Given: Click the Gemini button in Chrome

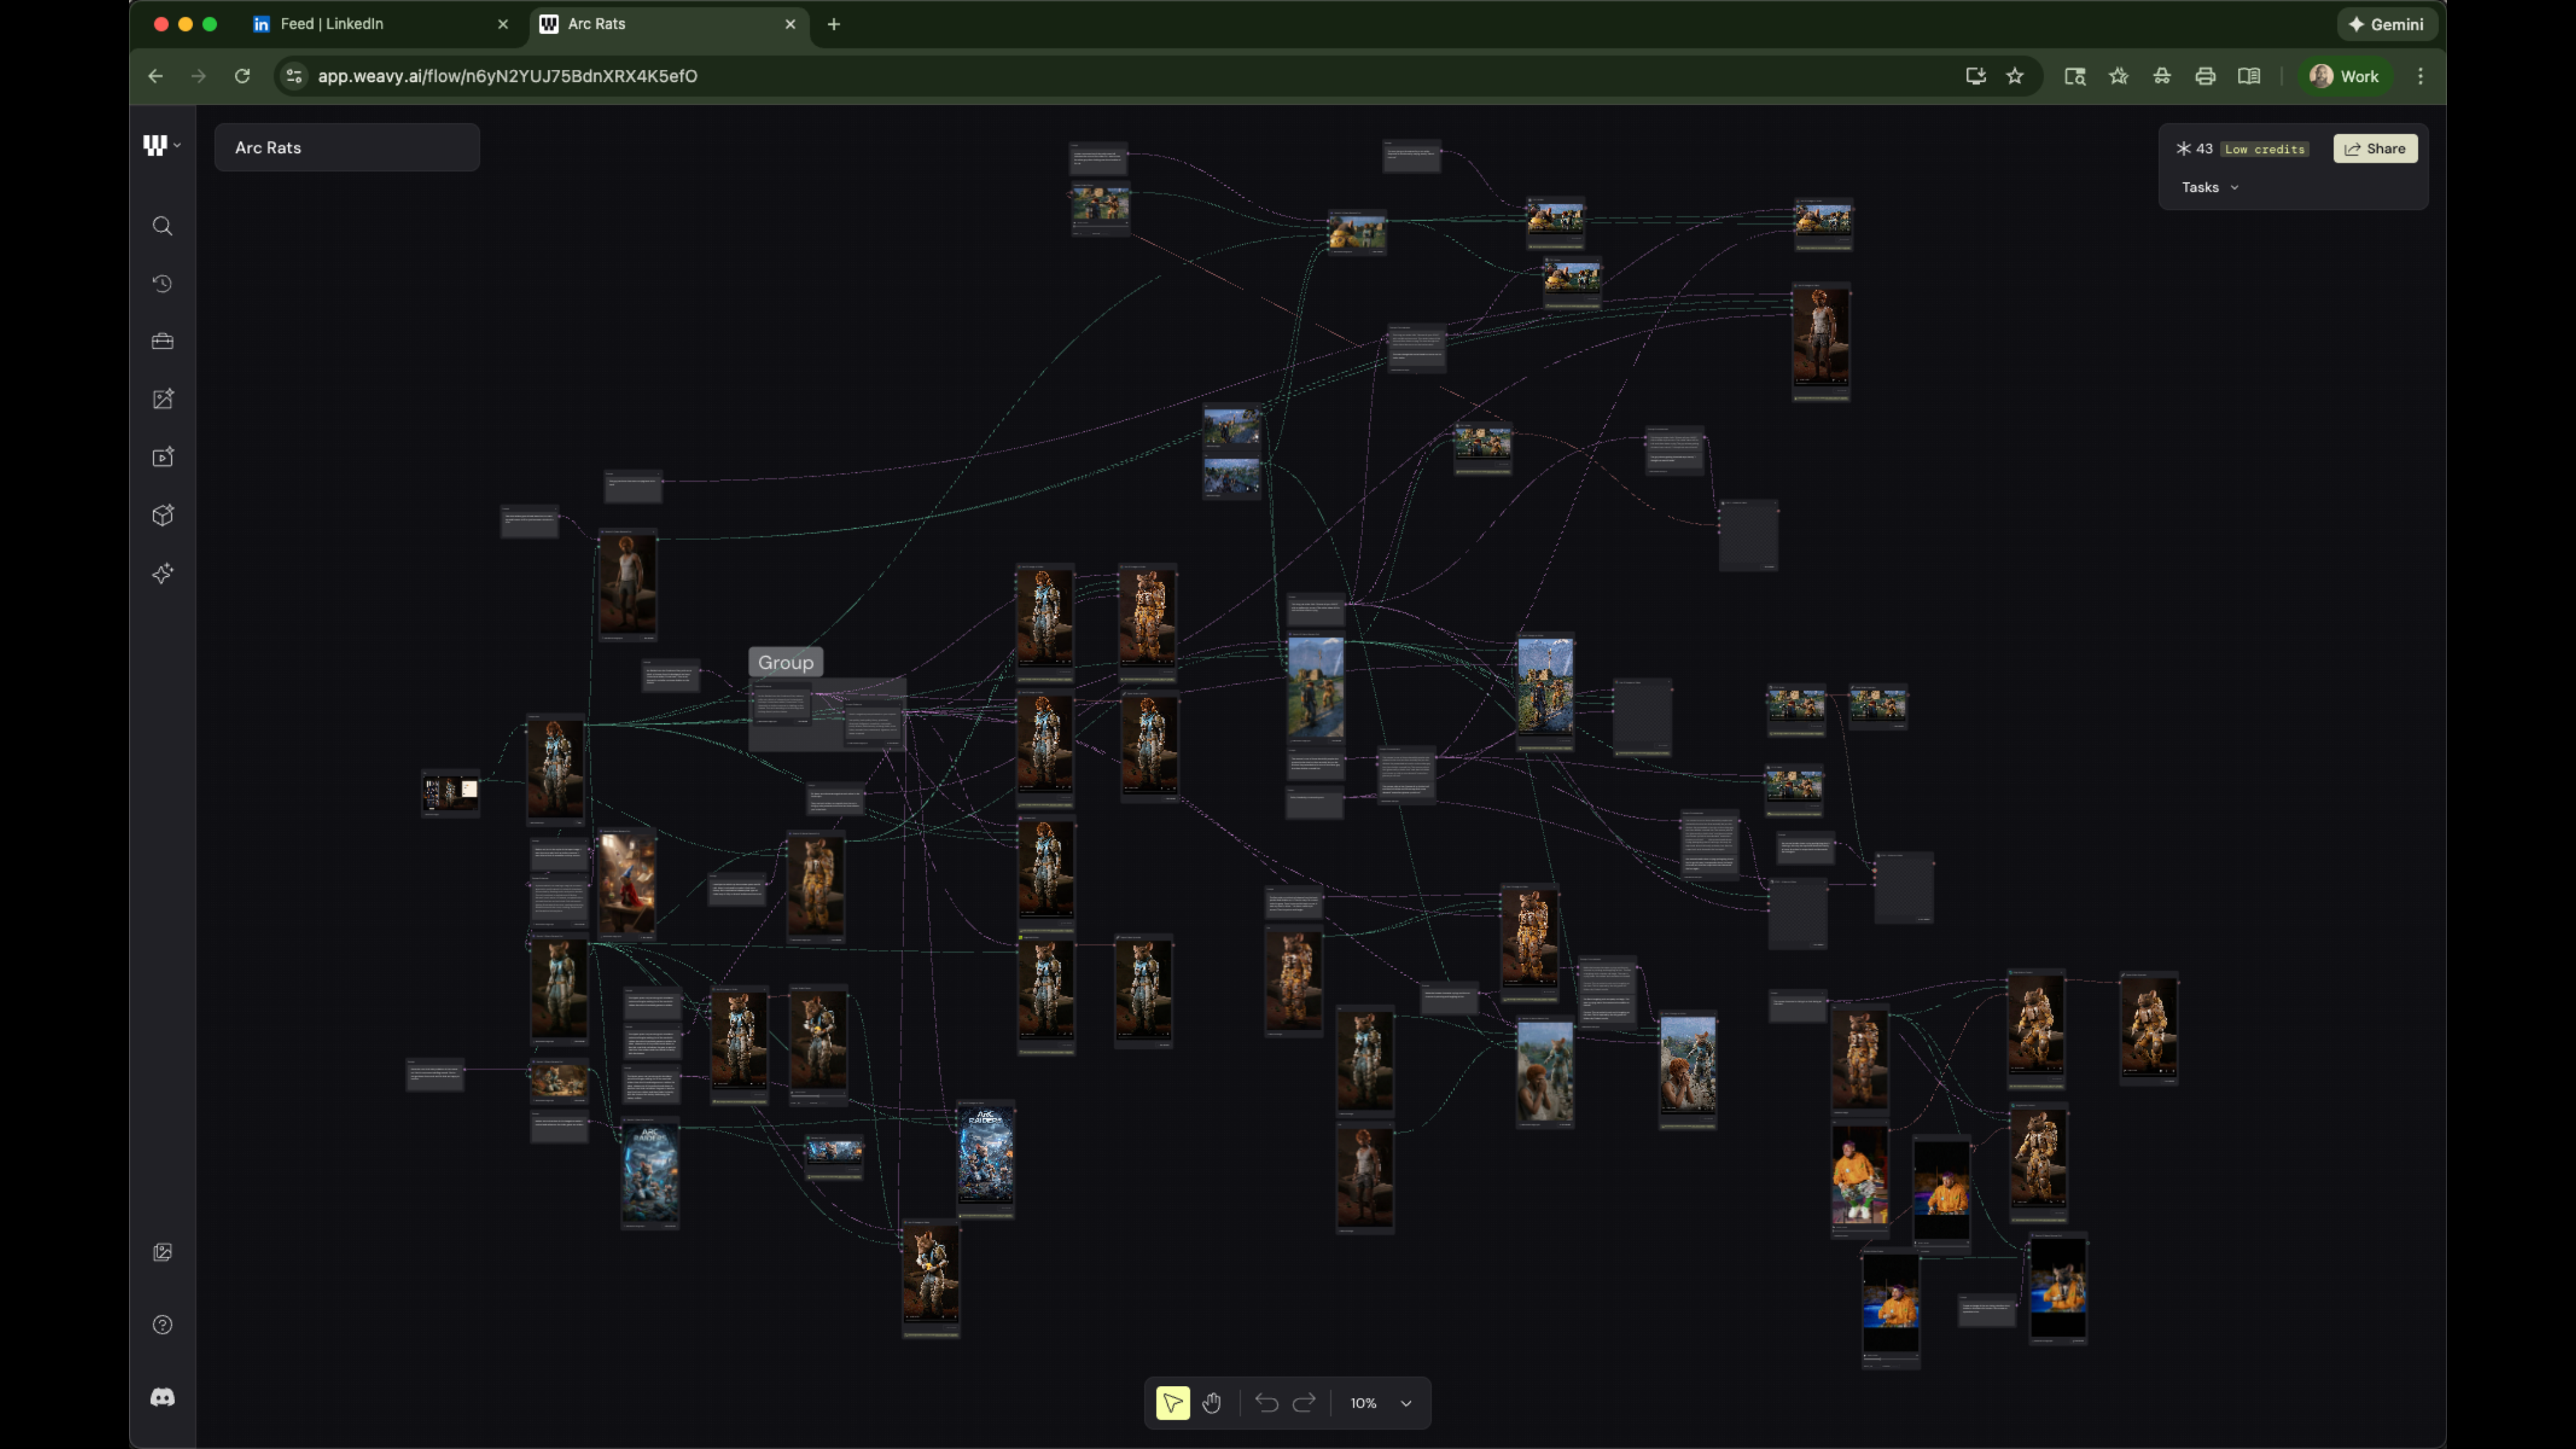Looking at the screenshot, I should [2386, 24].
